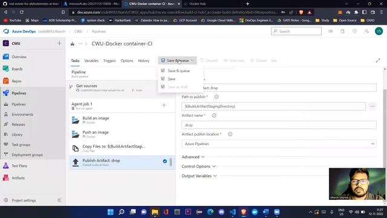The image size is (387, 218).
Task: Show info for Artifact name
Action: (x=214, y=116)
